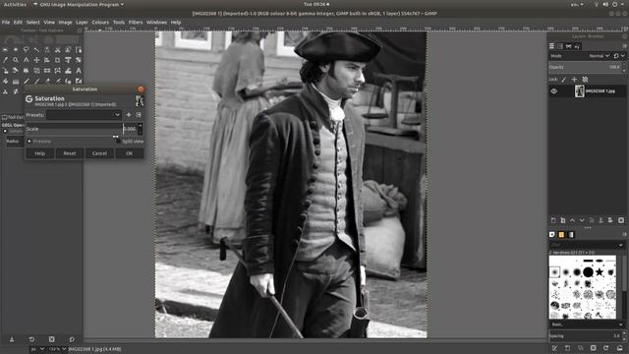Select the Zoom magnifier tool
The height and width of the screenshot is (354, 629).
coord(16,60)
